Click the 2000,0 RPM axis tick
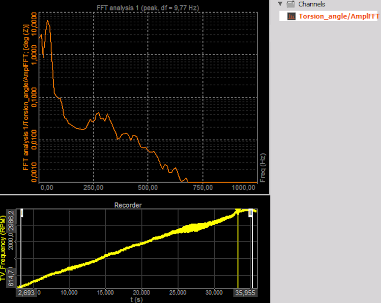The image size is (381, 303). [x=11, y=241]
